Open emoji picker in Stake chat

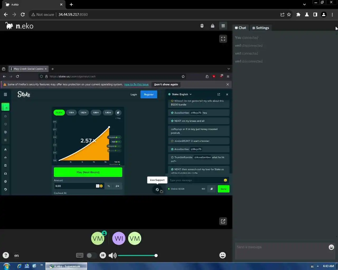pyautogui.click(x=225, y=180)
